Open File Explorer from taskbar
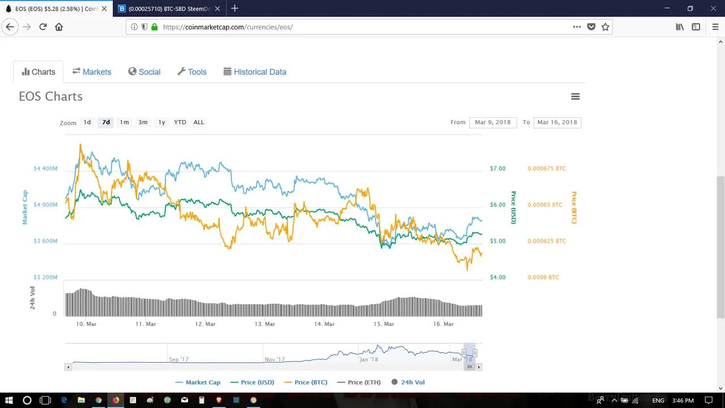Screen dimensions: 725x408 [x=81, y=400]
